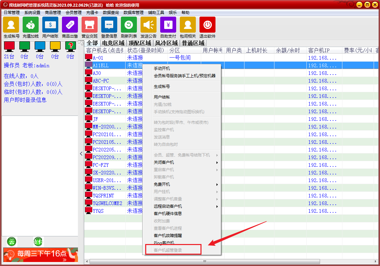The width and height of the screenshot is (380, 266).
Task: Open the 系统设置 menu
Action: point(32,13)
